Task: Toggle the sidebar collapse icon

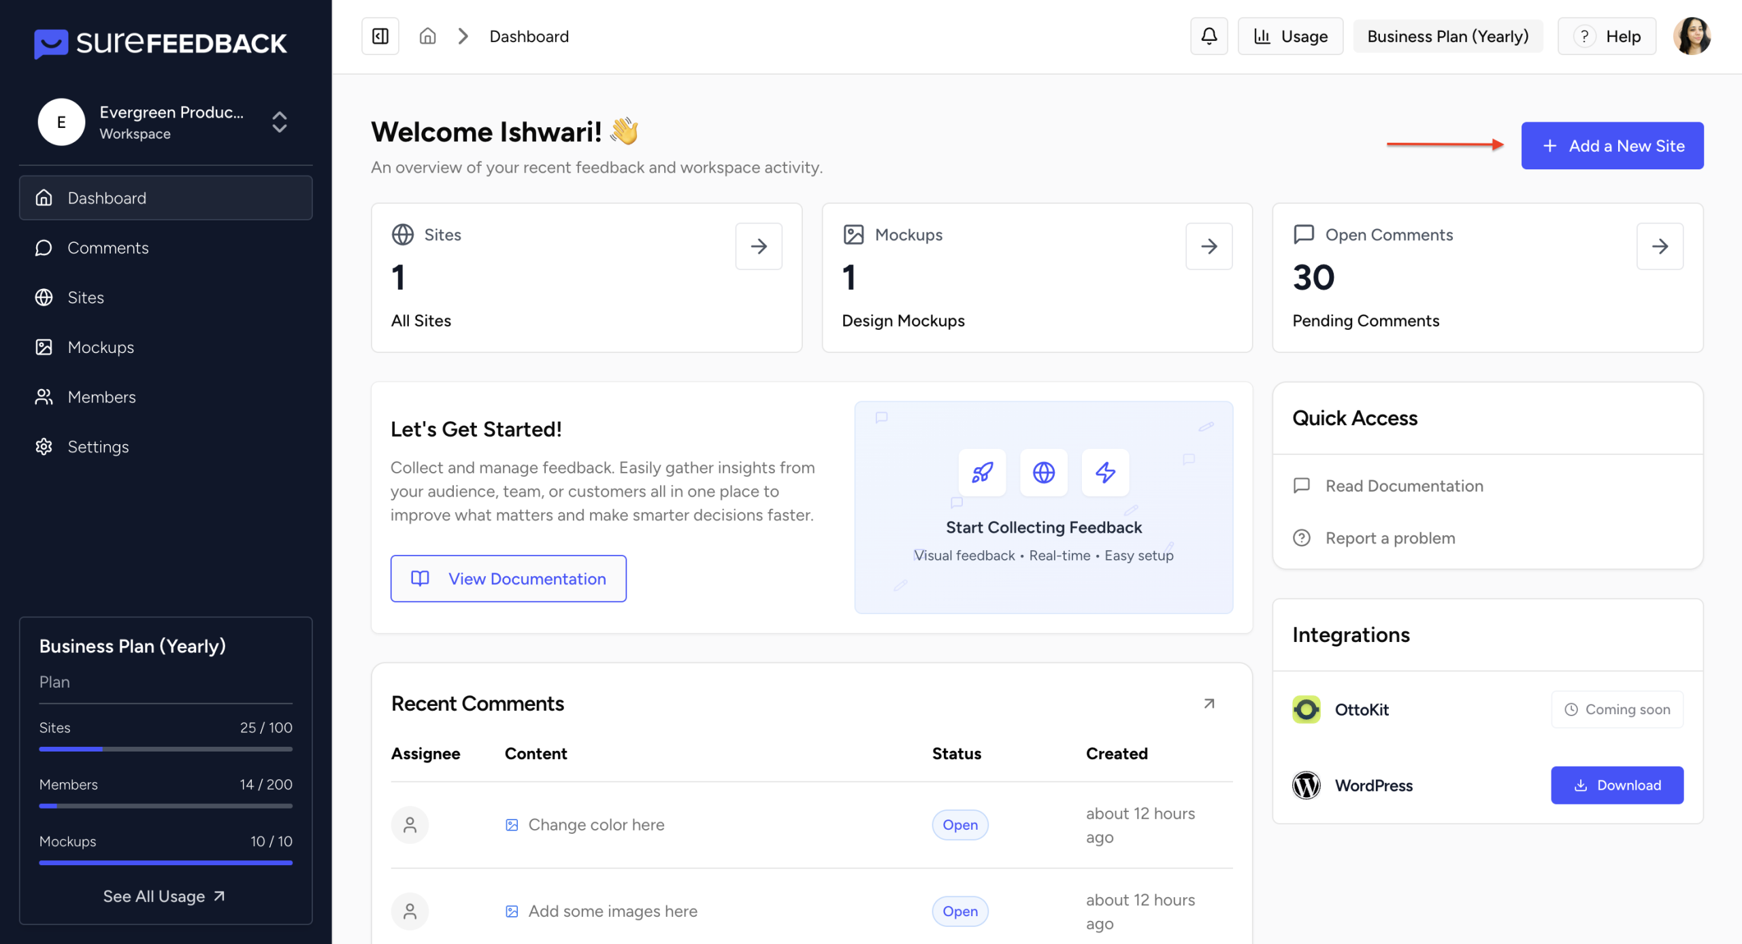Action: pos(380,36)
